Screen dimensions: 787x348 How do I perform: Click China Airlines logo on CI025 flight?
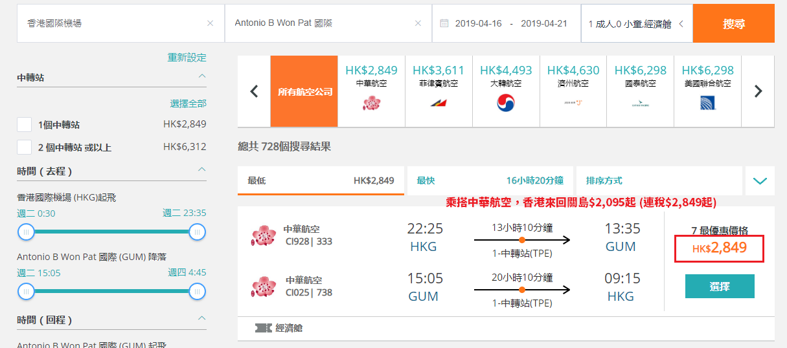pyautogui.click(x=264, y=287)
